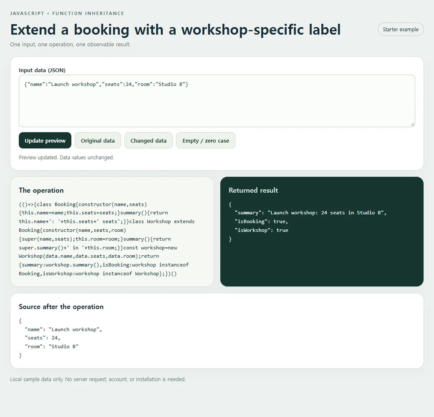The width and height of the screenshot is (434, 417).
Task: Click the code line starting '(()=>{class Booking'
Action: (x=83, y=204)
